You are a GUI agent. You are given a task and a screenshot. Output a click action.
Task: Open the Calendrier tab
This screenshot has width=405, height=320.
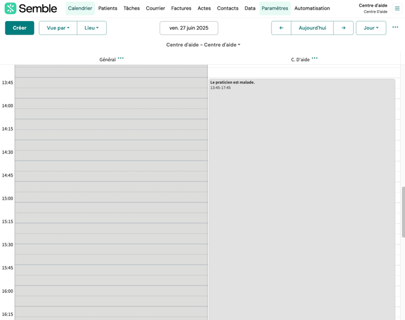(80, 8)
